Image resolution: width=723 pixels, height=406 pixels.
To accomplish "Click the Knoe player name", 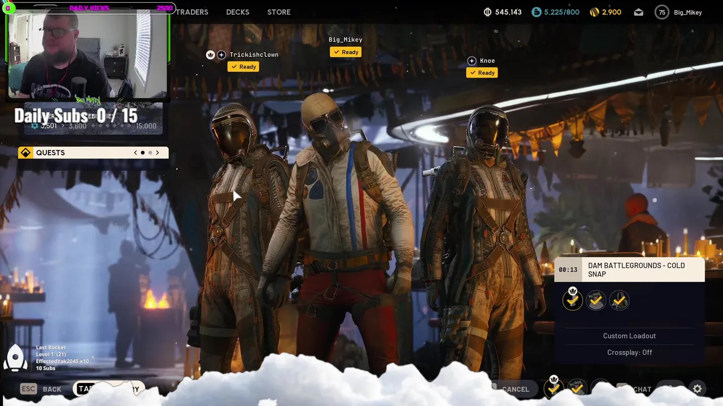I will pyautogui.click(x=487, y=60).
